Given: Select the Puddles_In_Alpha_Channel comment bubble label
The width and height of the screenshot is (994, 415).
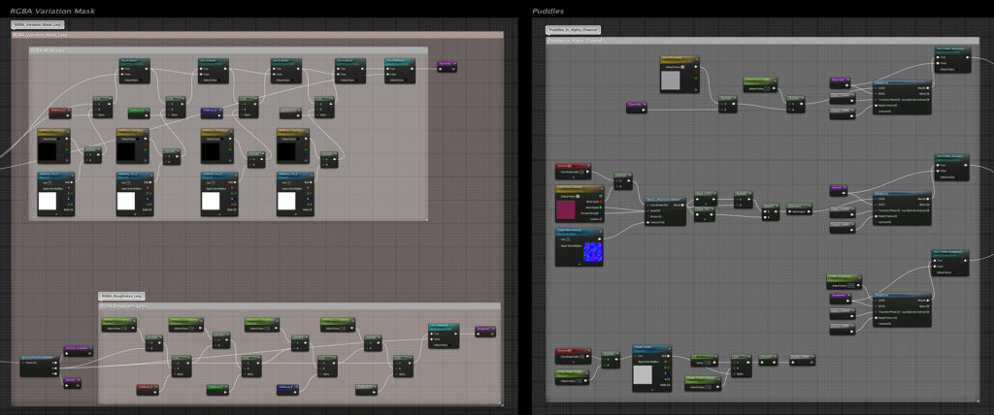Looking at the screenshot, I should (573, 30).
